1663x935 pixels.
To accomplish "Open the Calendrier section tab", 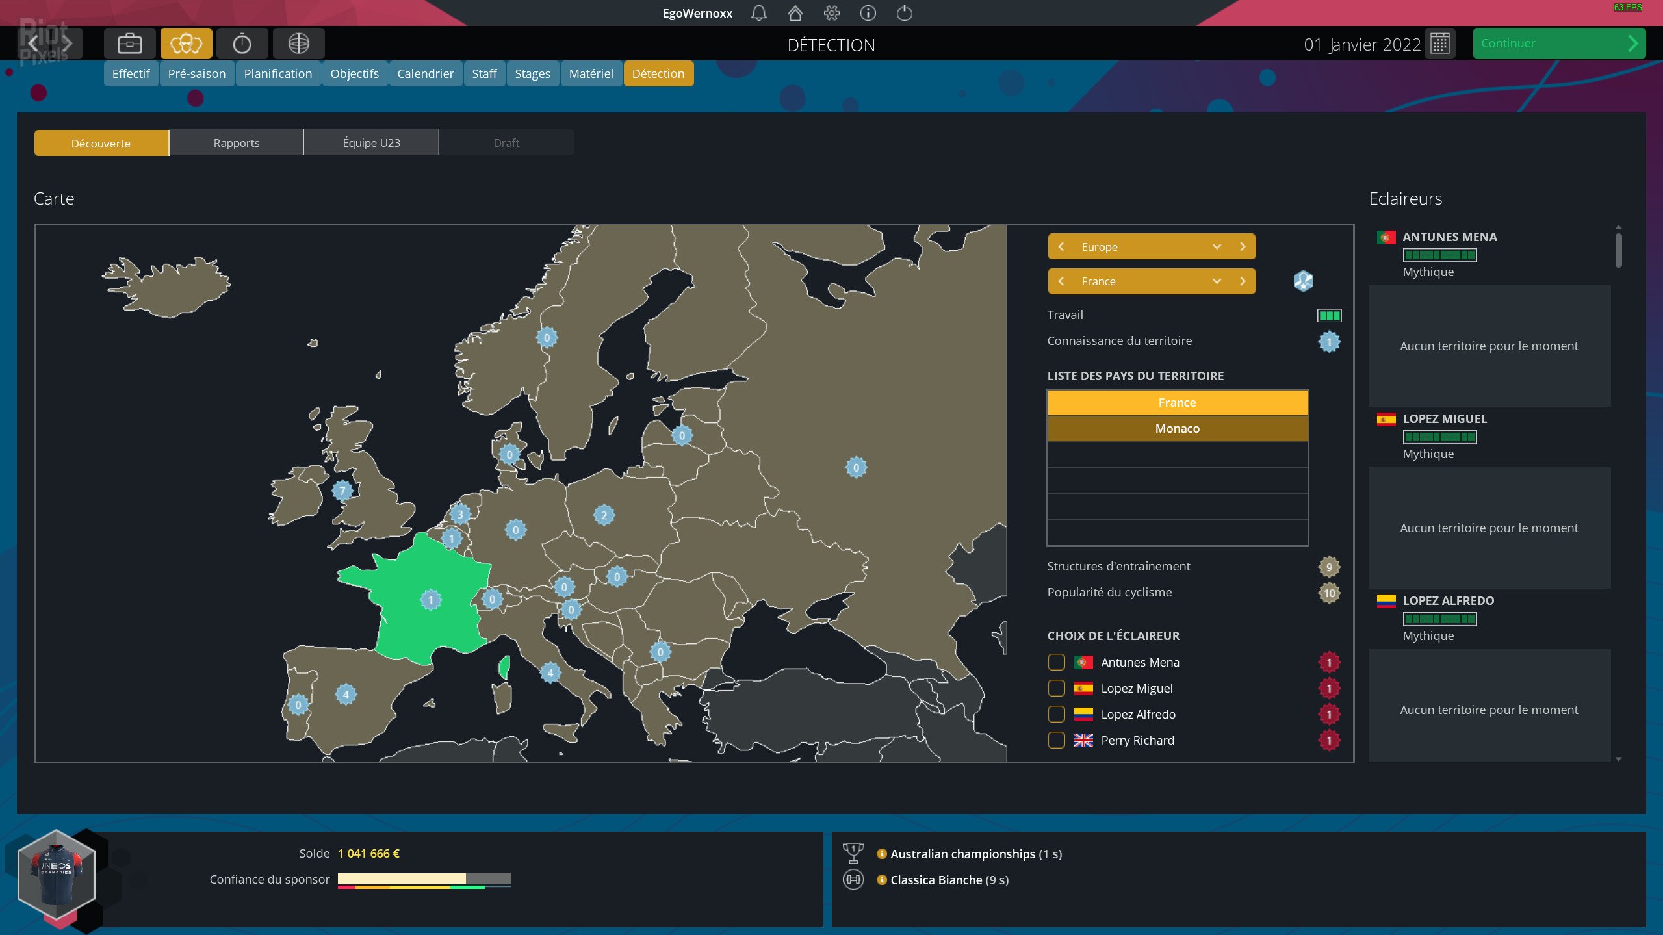I will (x=425, y=73).
